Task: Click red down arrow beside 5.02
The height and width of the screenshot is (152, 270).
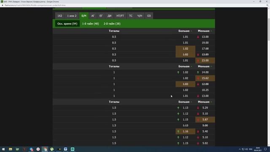Action: [x=198, y=143]
